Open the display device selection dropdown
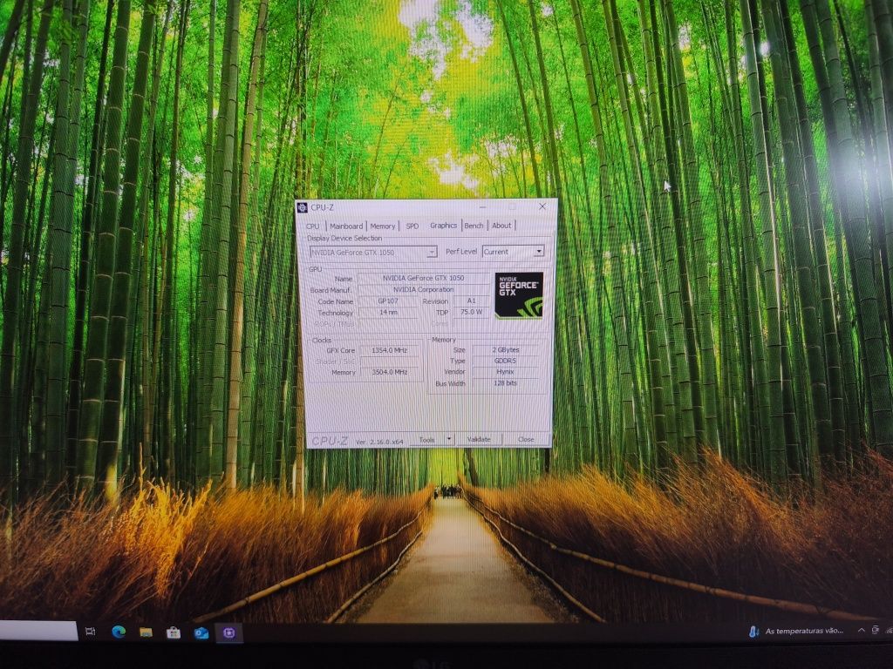This screenshot has width=893, height=669. click(373, 252)
